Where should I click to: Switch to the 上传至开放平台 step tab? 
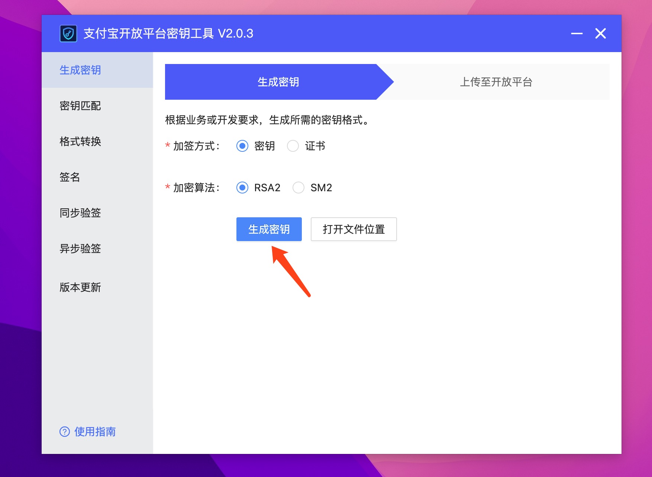point(496,82)
